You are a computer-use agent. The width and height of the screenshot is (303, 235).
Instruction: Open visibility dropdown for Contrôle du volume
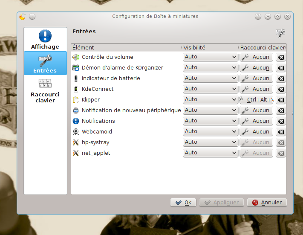(211, 57)
